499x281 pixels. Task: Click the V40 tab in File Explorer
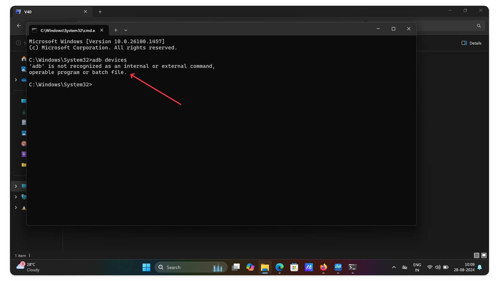pos(52,12)
